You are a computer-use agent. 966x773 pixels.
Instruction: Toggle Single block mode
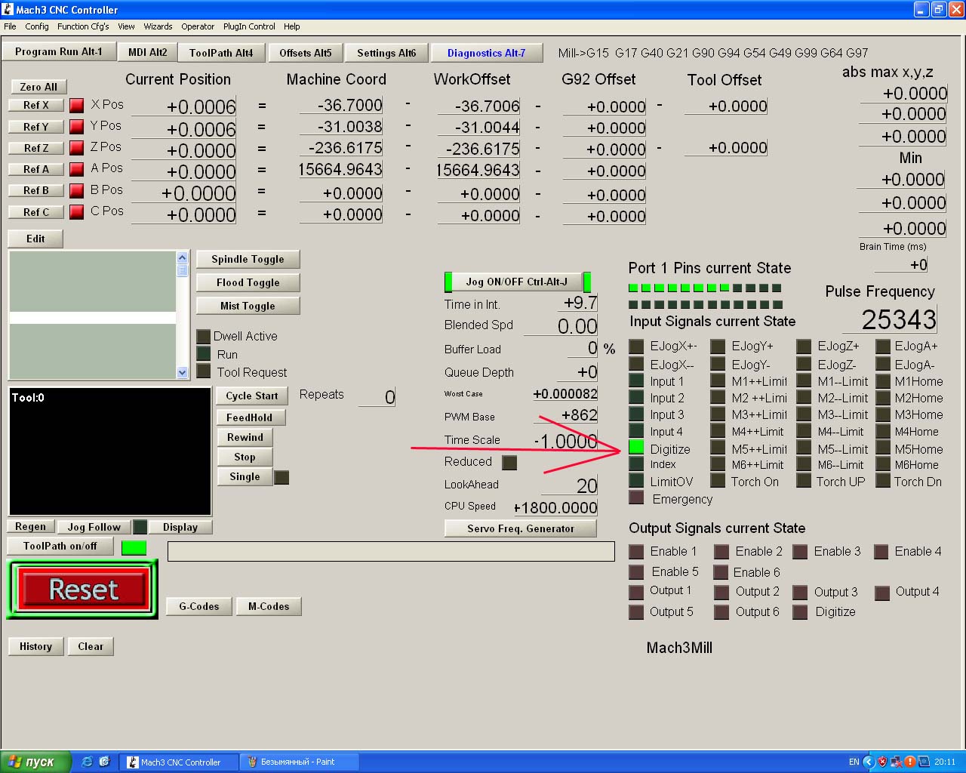point(245,476)
